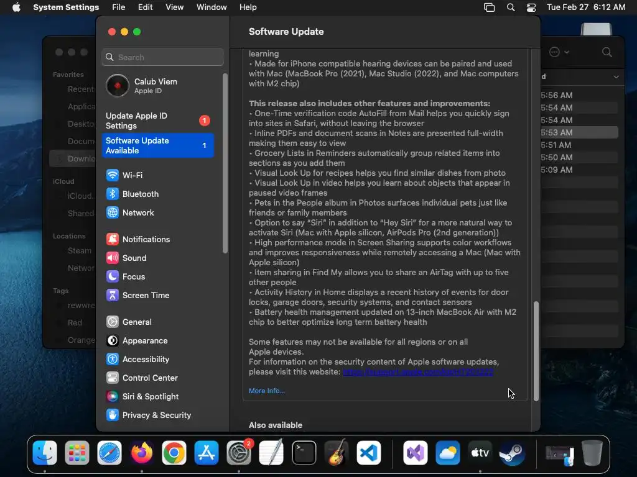Expand Finder column header chevron
Image resolution: width=637 pixels, height=477 pixels.
pyautogui.click(x=616, y=76)
